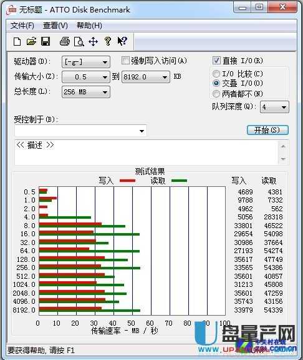This screenshot has height=360, width=303.
Task: Close the ATTO Disk Benchmark window
Action: (282, 7)
